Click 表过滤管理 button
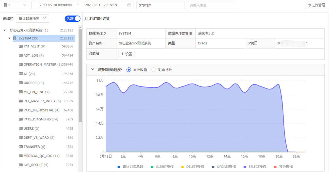The image size is (329, 172). (317, 5)
